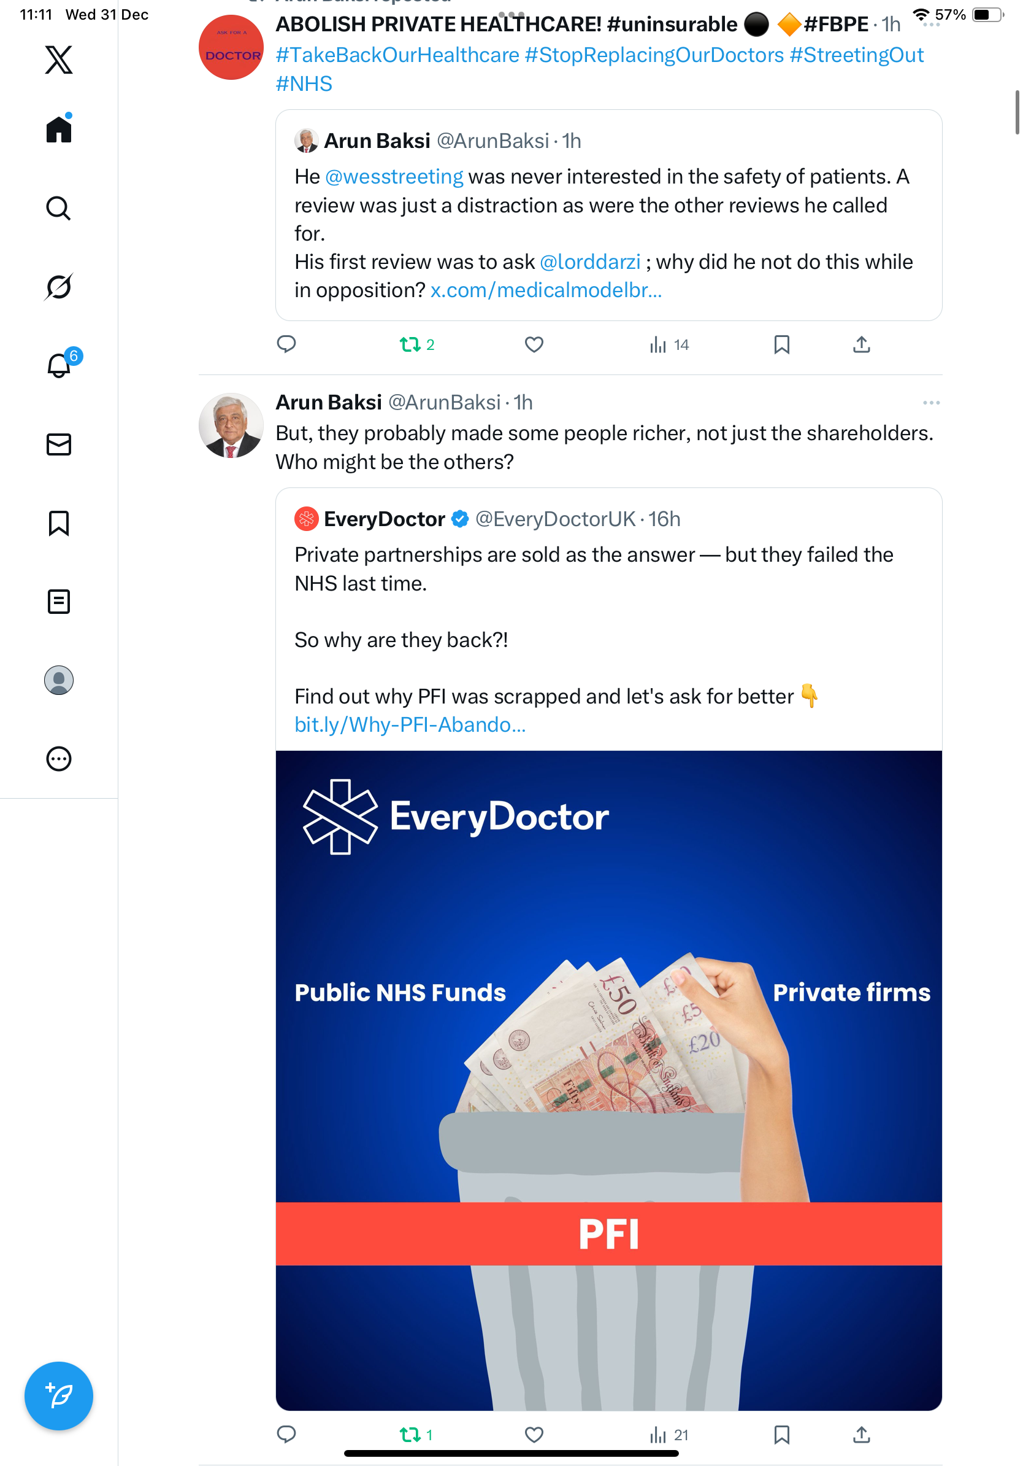Viewport: 1023px width, 1466px height.
Task: Open the #TakeBackOurHealthcare hashtag
Action: point(397,55)
